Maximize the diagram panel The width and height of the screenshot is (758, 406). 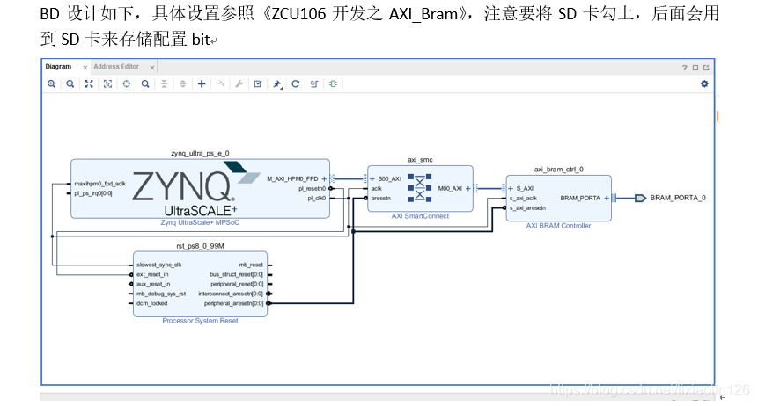pos(695,68)
